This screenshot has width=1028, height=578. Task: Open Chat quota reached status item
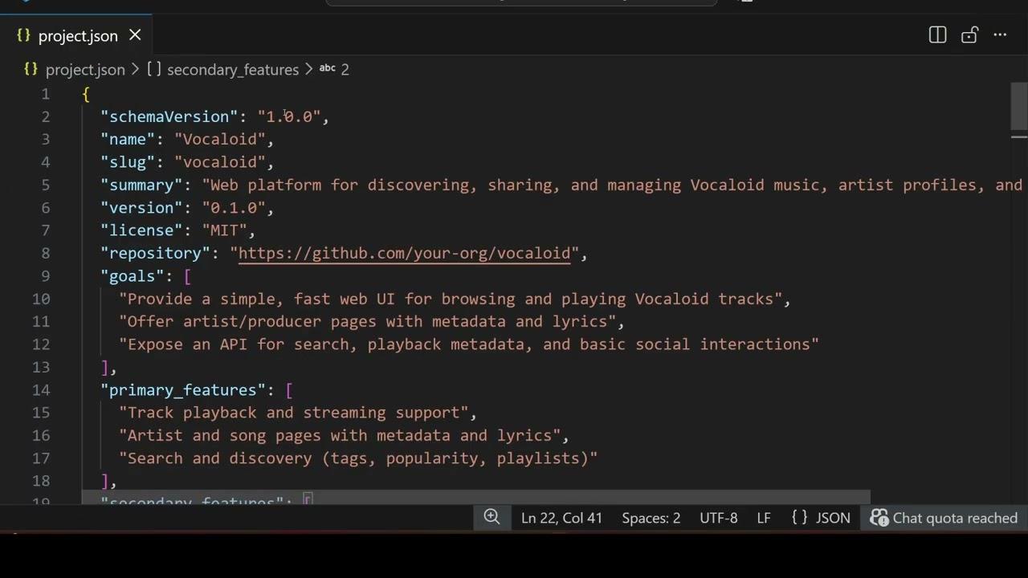pyautogui.click(x=944, y=518)
